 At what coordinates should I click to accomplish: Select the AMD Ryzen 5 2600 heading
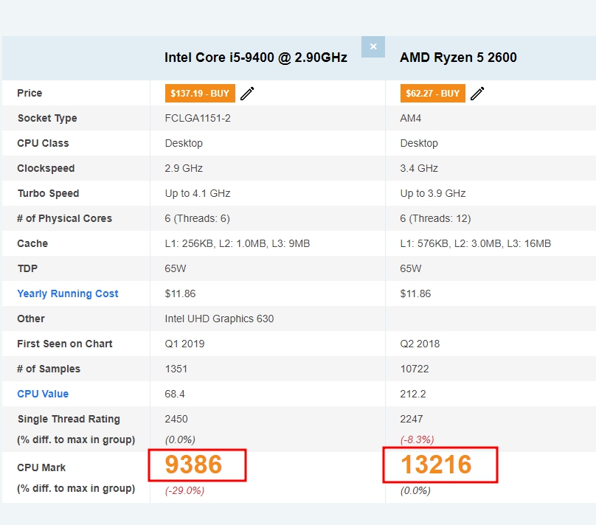458,58
